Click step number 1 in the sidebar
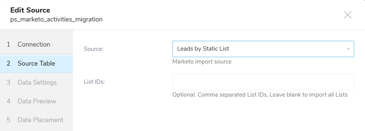Image resolution: width=365 pixels, height=131 pixels. tap(9, 44)
